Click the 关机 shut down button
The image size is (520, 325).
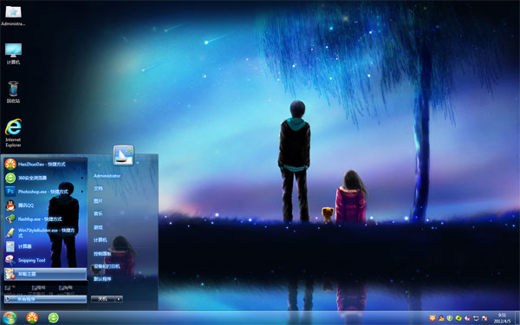[103, 299]
